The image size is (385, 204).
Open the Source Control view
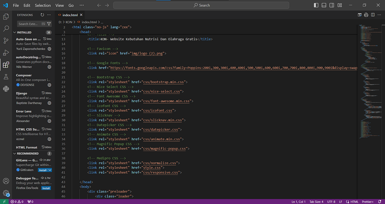point(6,41)
